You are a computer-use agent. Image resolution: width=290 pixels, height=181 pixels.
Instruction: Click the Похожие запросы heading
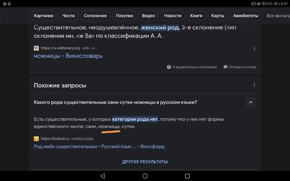click(x=60, y=85)
